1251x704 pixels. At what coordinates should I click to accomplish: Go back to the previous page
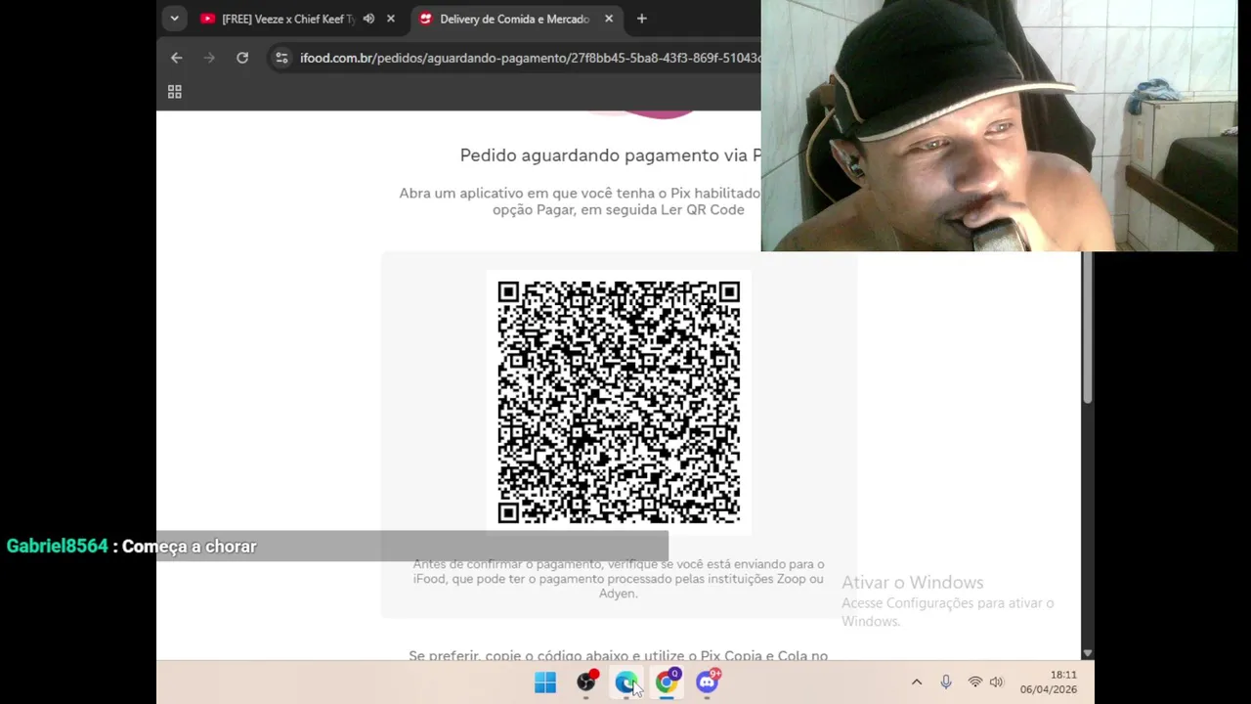pyautogui.click(x=176, y=58)
